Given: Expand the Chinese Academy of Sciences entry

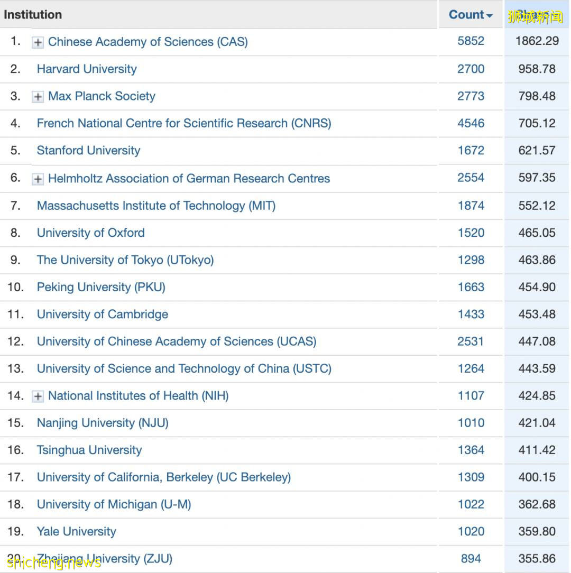Looking at the screenshot, I should (37, 42).
